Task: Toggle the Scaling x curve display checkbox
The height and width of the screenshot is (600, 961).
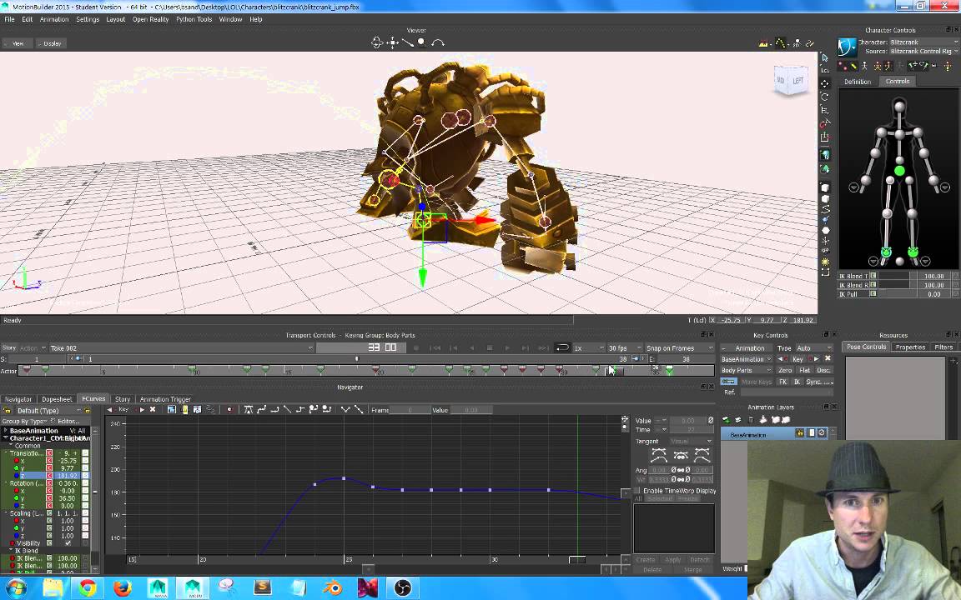Action: click(x=85, y=521)
